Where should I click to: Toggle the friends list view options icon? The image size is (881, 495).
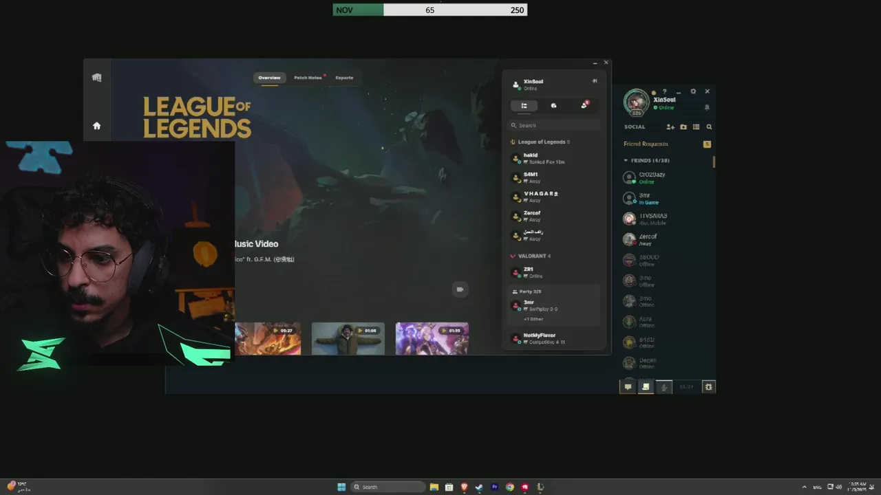point(696,127)
